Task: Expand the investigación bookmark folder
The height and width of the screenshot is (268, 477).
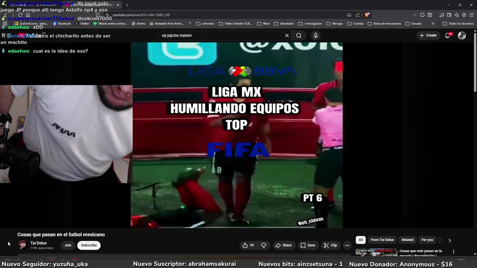Action: 310,23
